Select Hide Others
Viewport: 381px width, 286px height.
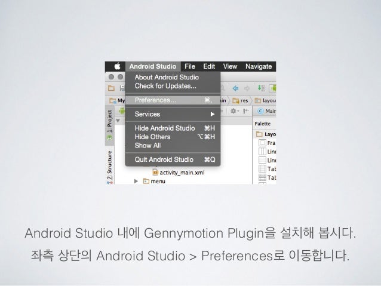click(x=173, y=137)
